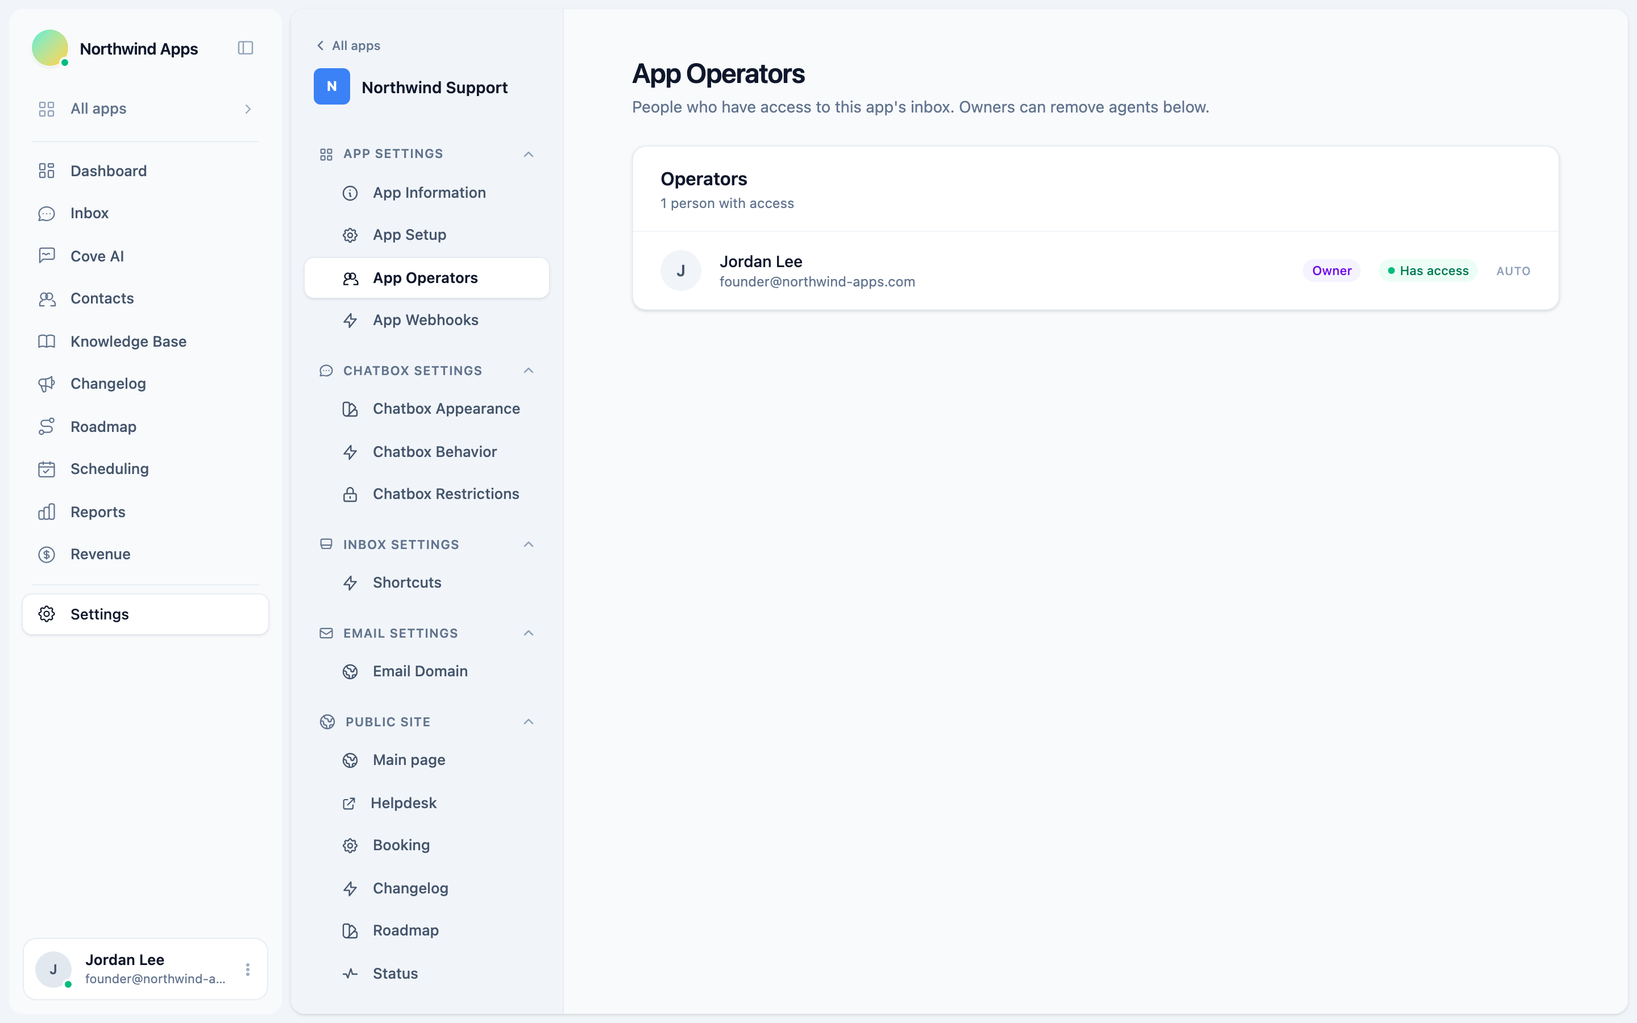Screen dimensions: 1637x1023
Task: Open the Booking settings page
Action: click(427, 845)
